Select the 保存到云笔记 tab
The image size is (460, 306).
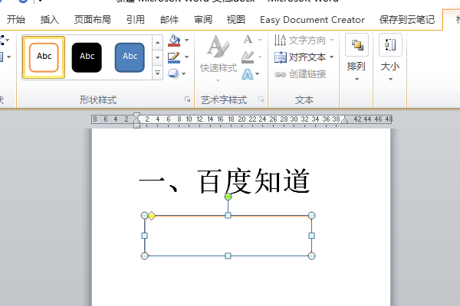407,20
